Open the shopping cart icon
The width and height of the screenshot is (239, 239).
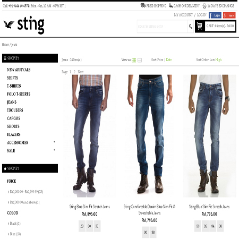(200, 26)
